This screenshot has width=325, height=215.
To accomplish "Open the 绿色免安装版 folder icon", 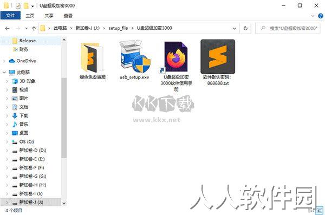I will (x=92, y=57).
